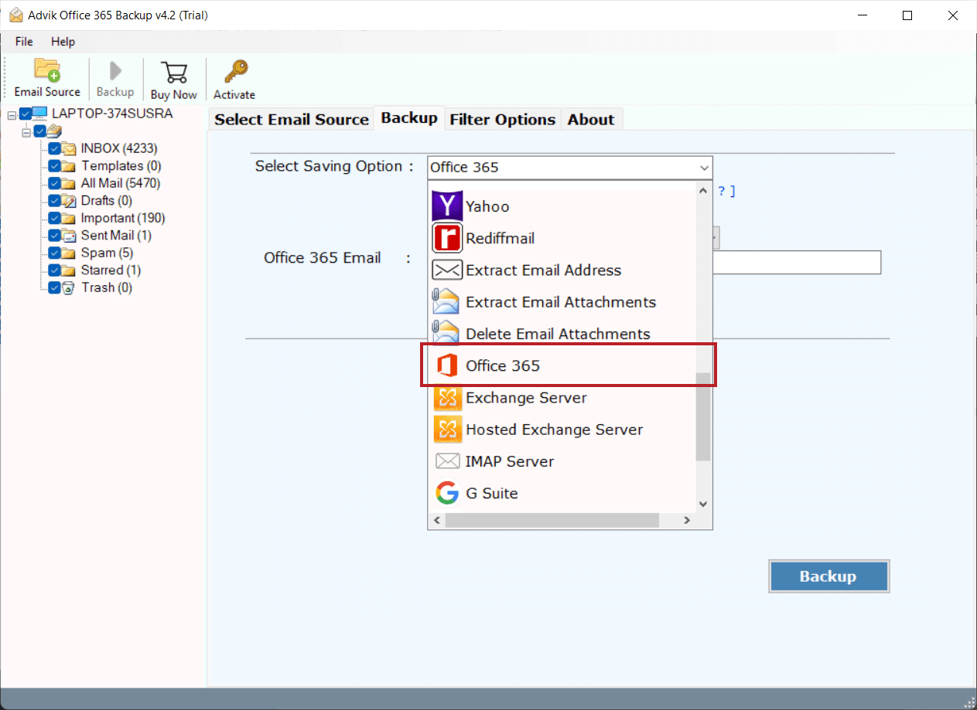Select Extract Email Attachments option
The height and width of the screenshot is (710, 977).
tap(559, 301)
